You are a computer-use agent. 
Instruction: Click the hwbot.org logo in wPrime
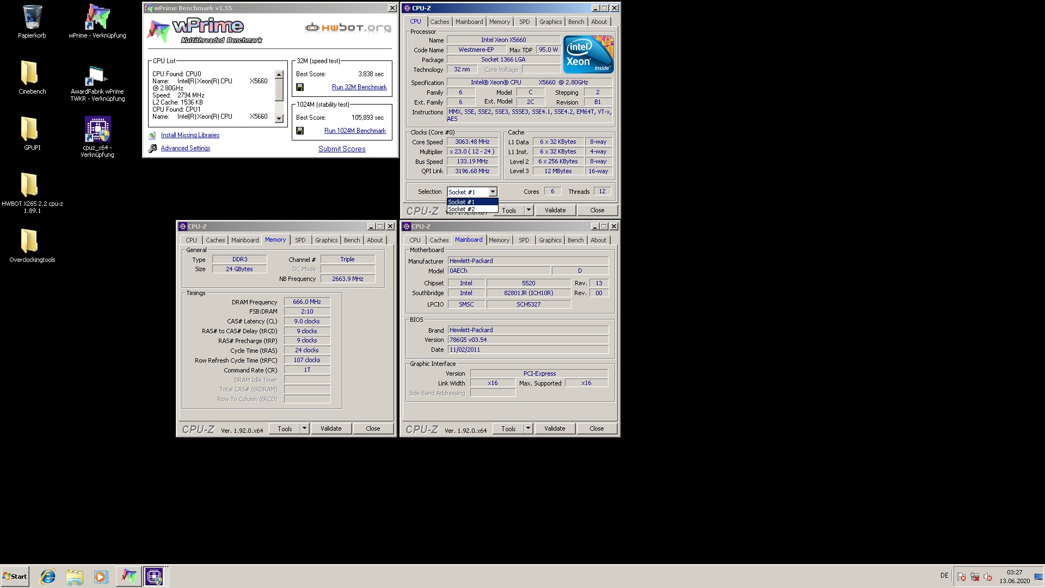(348, 27)
